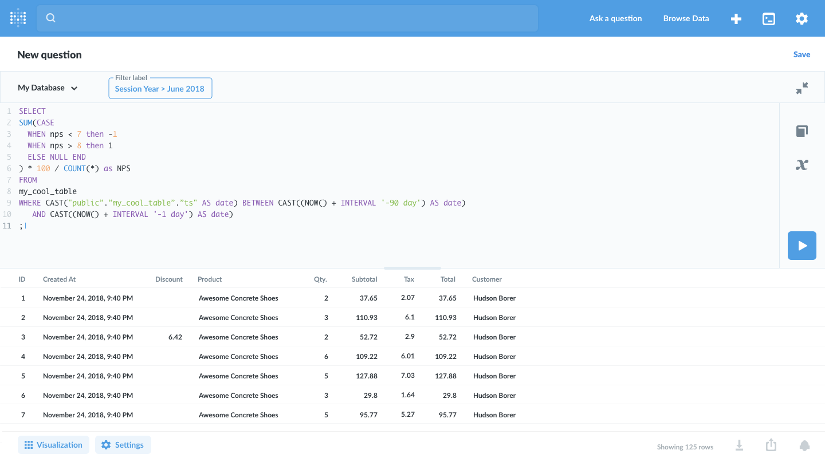Open sharing options for the question
This screenshot has height=458, width=825.
[771, 445]
